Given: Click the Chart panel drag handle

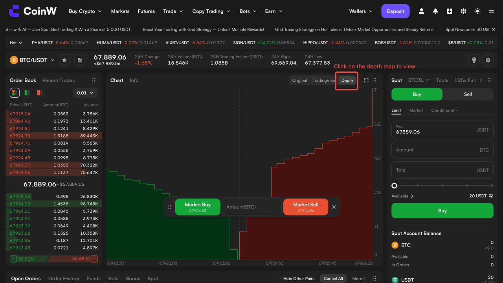Looking at the screenshot, I should pyautogui.click(x=375, y=80).
